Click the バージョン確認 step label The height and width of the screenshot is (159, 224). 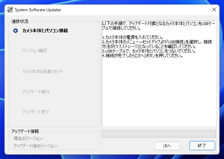pyautogui.click(x=35, y=51)
